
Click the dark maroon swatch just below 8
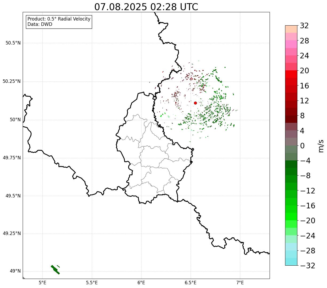click(x=291, y=119)
